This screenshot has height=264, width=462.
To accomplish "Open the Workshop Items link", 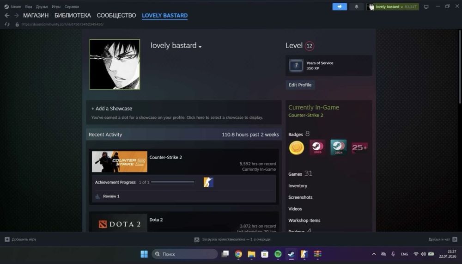I will click(x=304, y=221).
